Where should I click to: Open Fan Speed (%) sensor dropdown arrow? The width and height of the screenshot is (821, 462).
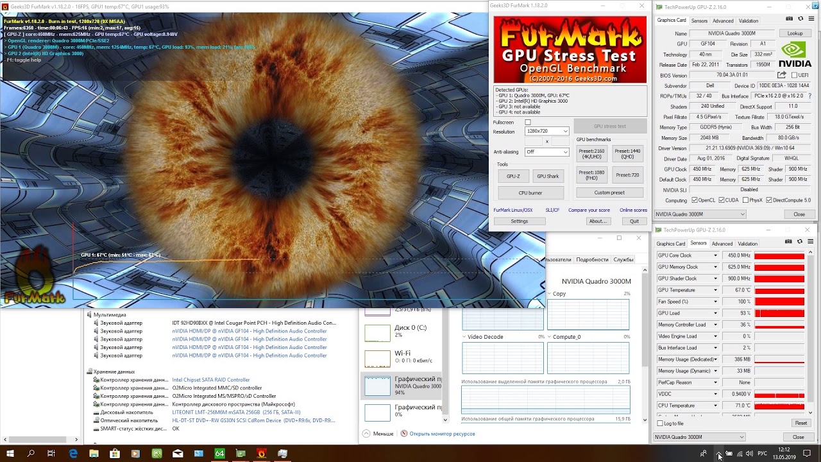[715, 302]
